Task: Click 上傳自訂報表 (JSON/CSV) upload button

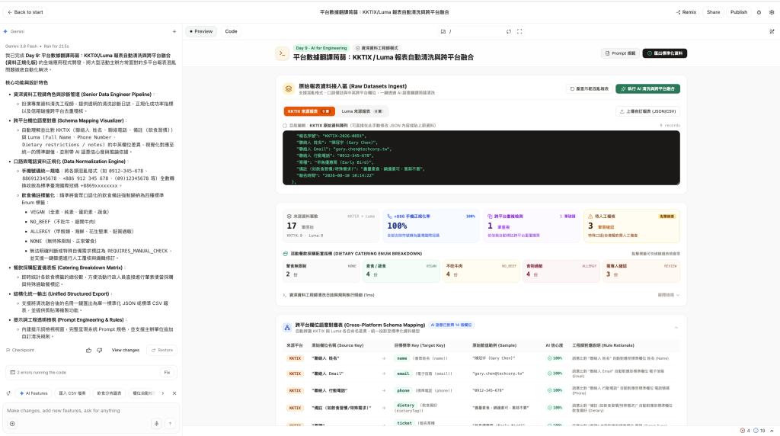Action: click(647, 111)
